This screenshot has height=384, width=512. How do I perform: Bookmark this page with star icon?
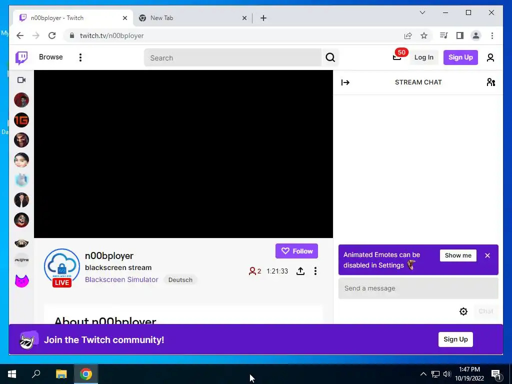[x=424, y=35]
